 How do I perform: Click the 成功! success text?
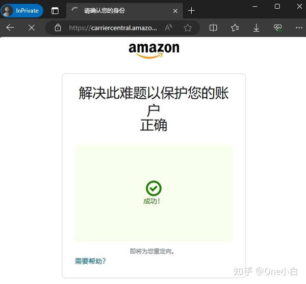(x=152, y=201)
